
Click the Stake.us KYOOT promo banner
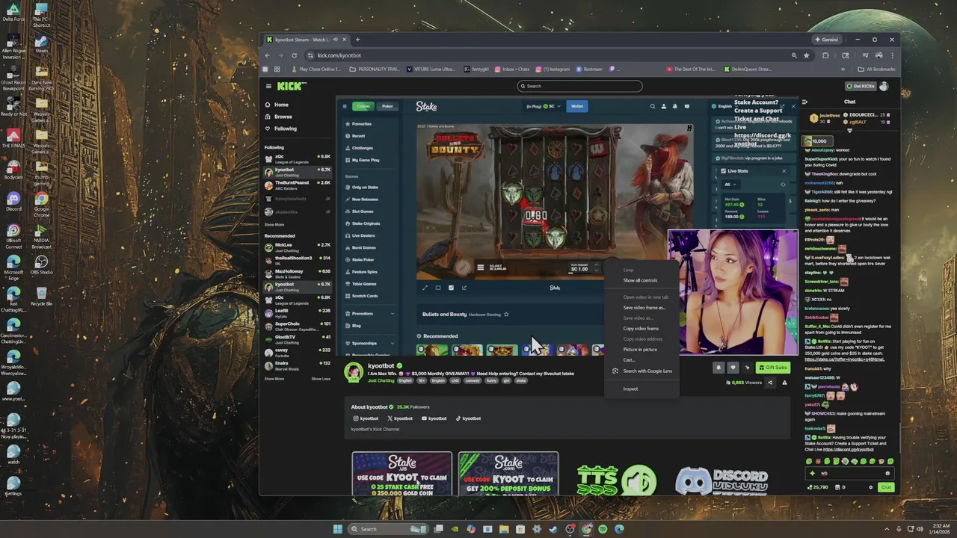(x=402, y=474)
